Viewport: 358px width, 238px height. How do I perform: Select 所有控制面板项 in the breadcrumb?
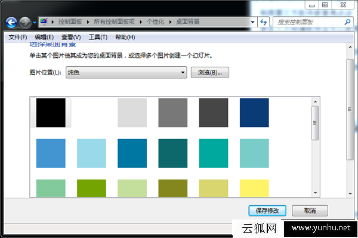click(x=114, y=22)
